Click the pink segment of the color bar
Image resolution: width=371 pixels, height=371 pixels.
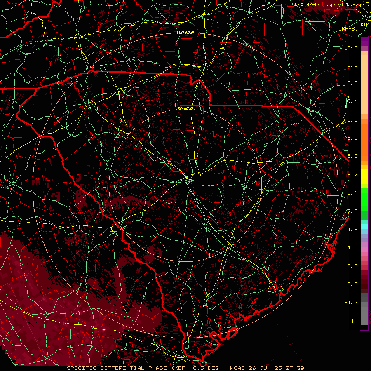coord(364,250)
